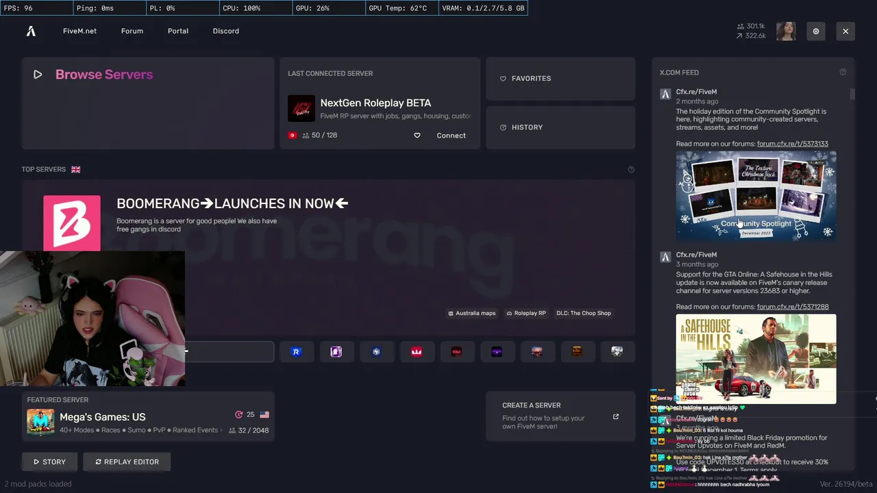Open the settings gear in the header
This screenshot has width=877, height=493.
(816, 31)
